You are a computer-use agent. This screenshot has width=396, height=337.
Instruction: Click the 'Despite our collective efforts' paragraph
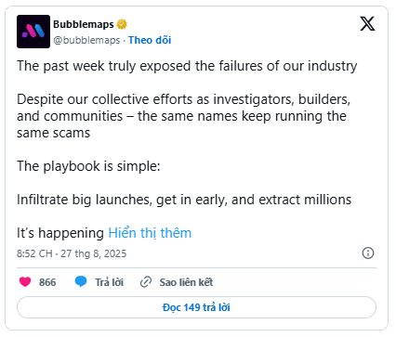(x=184, y=116)
